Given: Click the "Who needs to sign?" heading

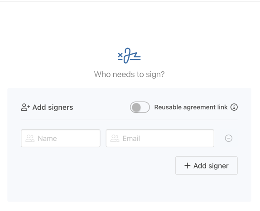Looking at the screenshot, I should [130, 75].
